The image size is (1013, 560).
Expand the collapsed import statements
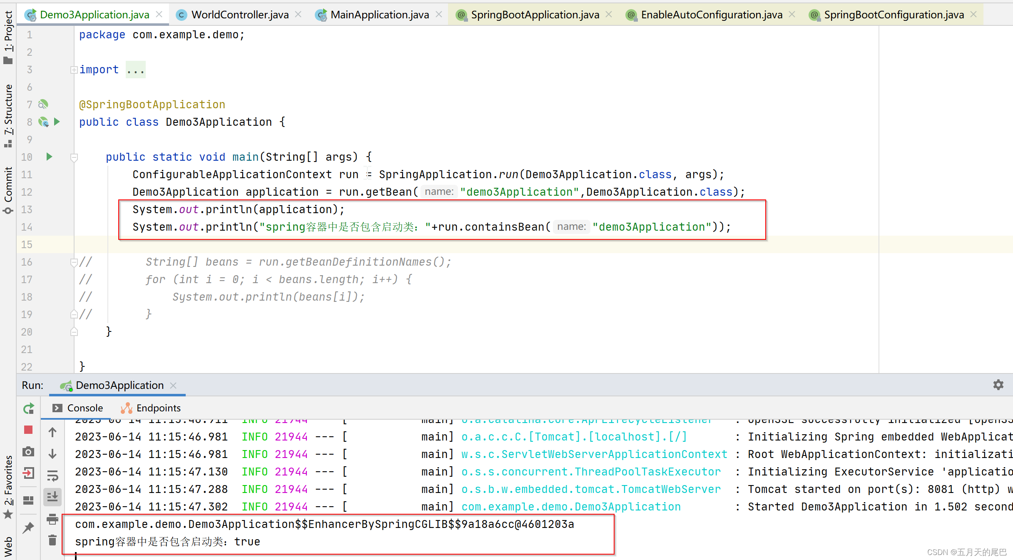74,70
